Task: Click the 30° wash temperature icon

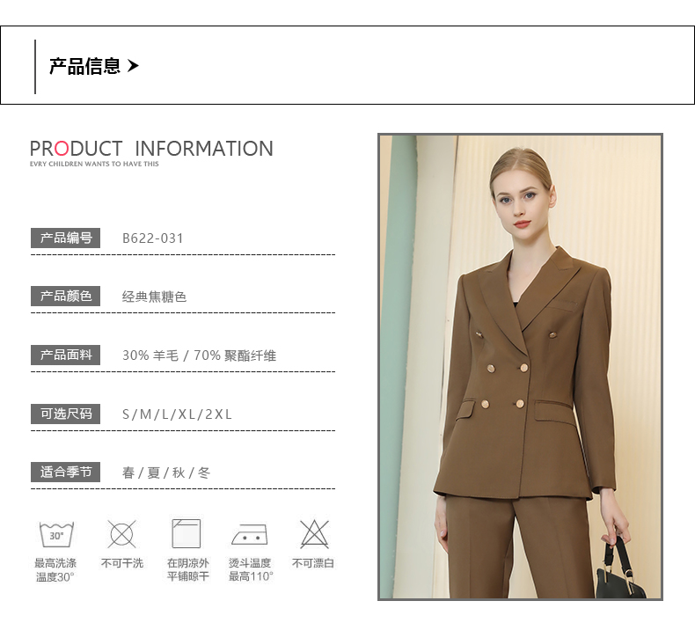Action: (56, 534)
